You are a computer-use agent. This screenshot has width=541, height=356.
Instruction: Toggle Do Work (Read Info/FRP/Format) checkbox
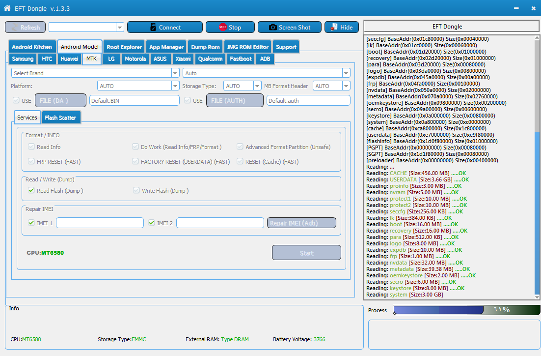135,147
